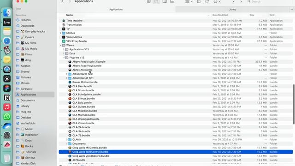Sort by the Size column header

(x=252, y=15)
